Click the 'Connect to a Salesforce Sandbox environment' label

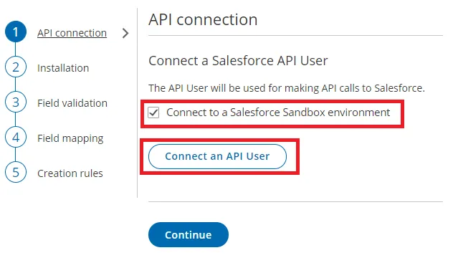(x=278, y=113)
